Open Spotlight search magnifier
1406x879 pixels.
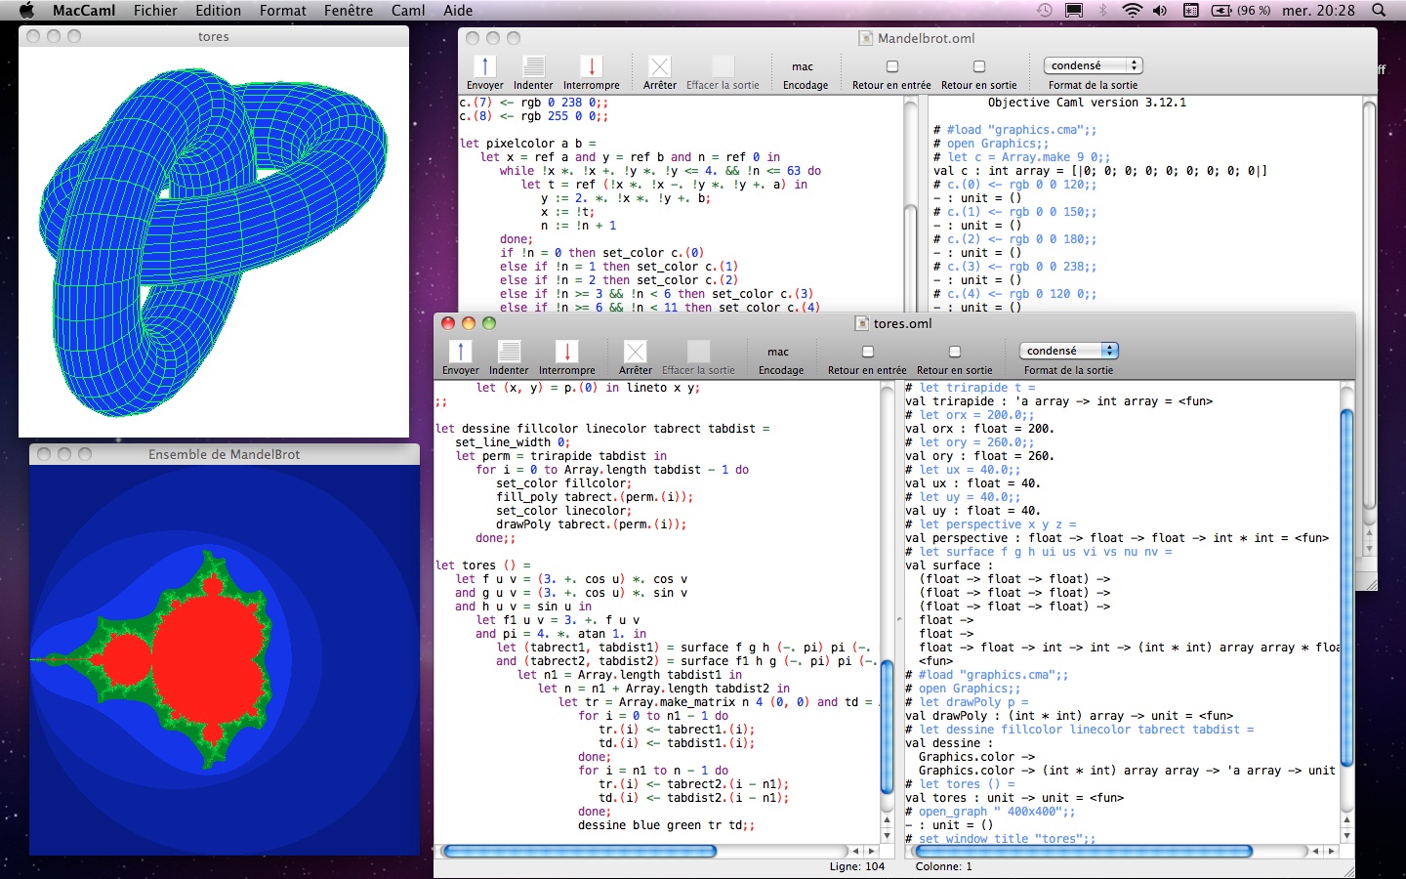pos(1379,11)
